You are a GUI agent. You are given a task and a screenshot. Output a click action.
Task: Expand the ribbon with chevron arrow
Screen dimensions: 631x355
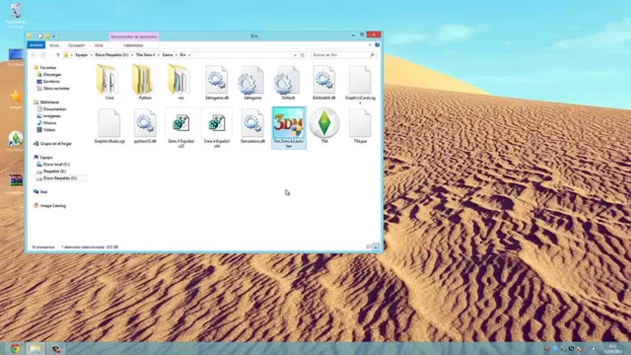pyautogui.click(x=370, y=45)
